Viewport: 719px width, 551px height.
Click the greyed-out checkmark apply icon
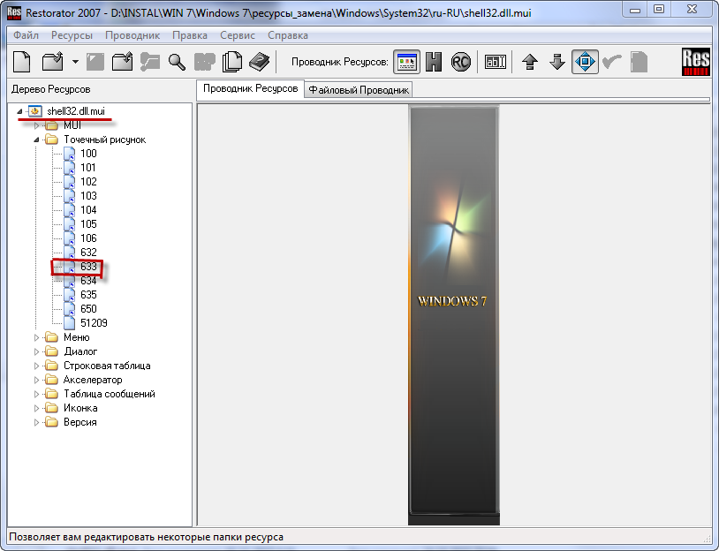point(612,62)
